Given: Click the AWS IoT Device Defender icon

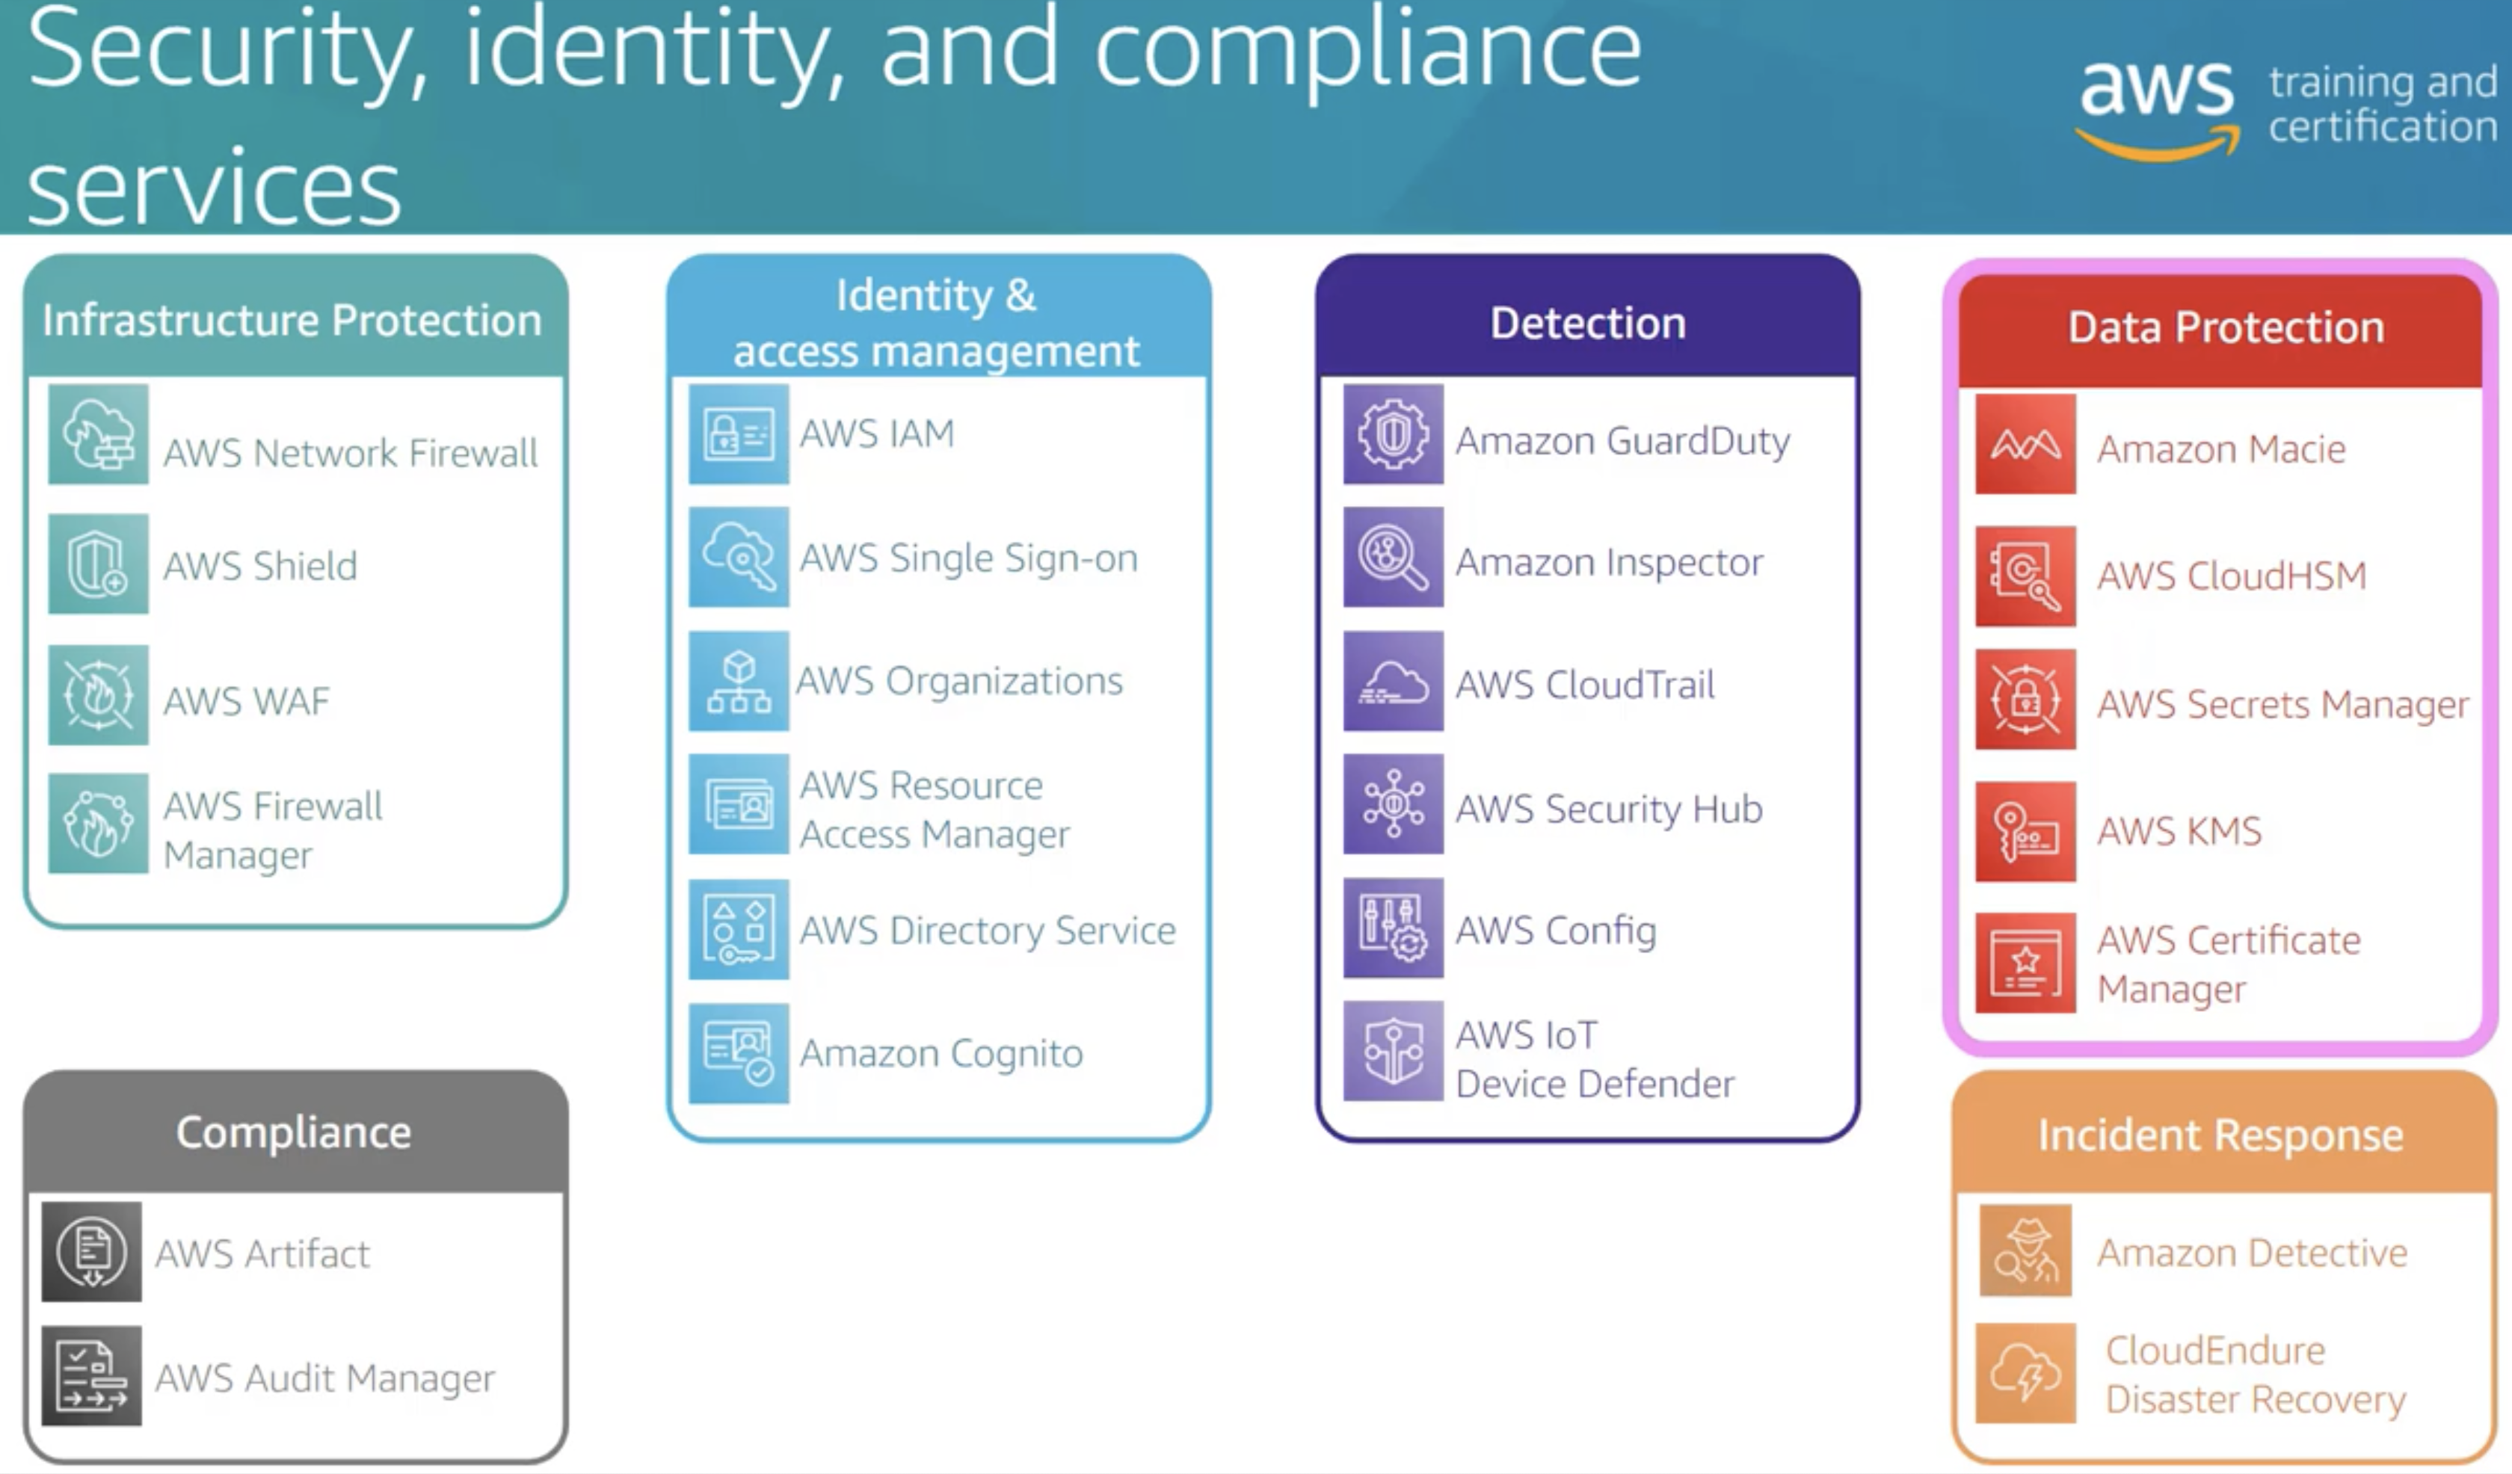Looking at the screenshot, I should [x=1394, y=1052].
